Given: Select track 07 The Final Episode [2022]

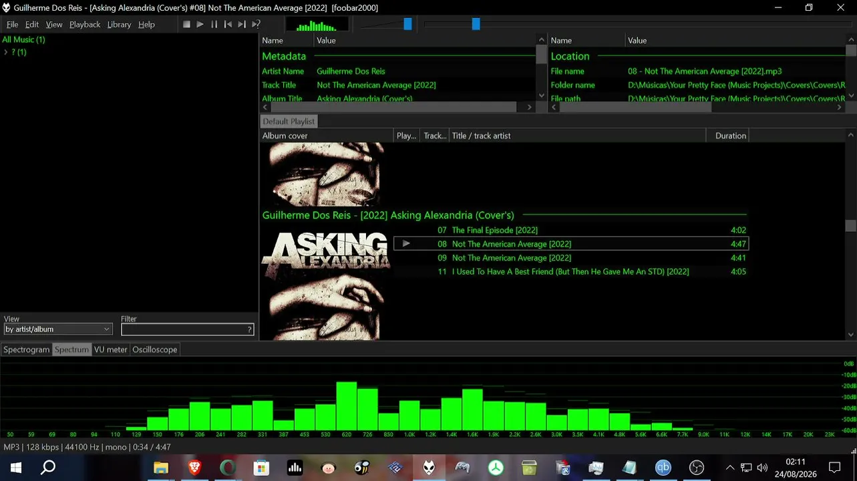Looking at the screenshot, I should 571,230.
